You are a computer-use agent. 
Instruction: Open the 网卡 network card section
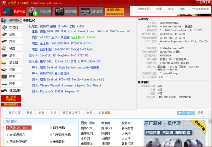click(11, 83)
